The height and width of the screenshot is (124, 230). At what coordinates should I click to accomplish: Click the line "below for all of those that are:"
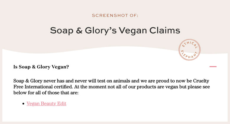click(46, 93)
